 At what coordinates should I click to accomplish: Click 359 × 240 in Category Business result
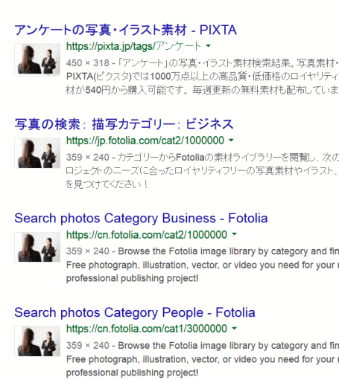[x=88, y=251]
